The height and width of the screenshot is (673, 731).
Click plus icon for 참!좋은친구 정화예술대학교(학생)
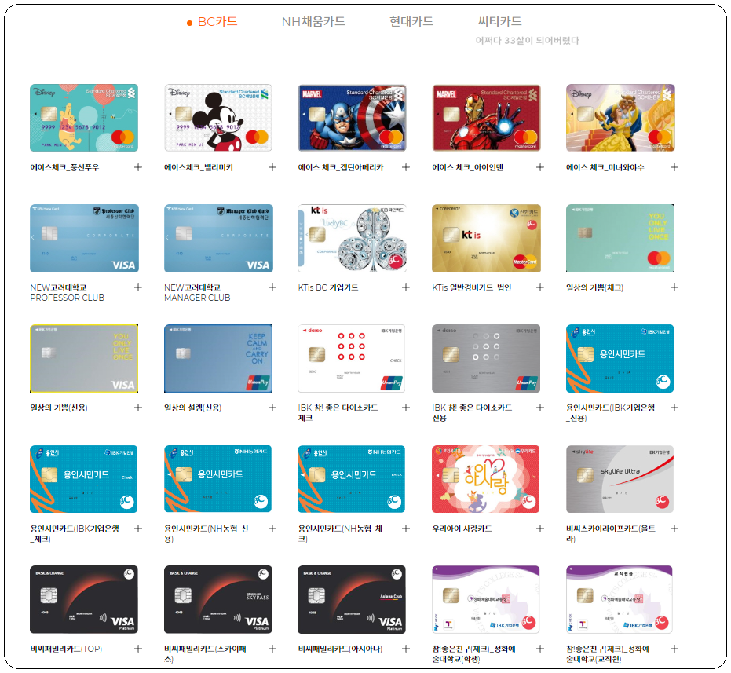pos(540,649)
